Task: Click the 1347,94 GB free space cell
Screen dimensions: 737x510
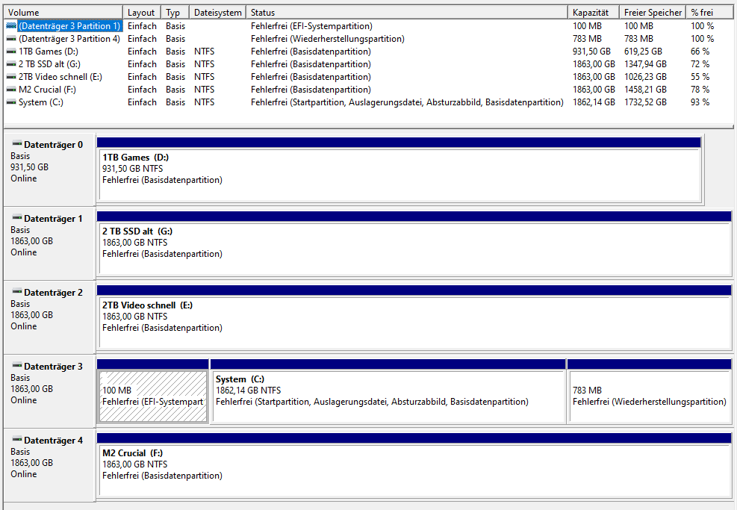Action: pyautogui.click(x=645, y=64)
